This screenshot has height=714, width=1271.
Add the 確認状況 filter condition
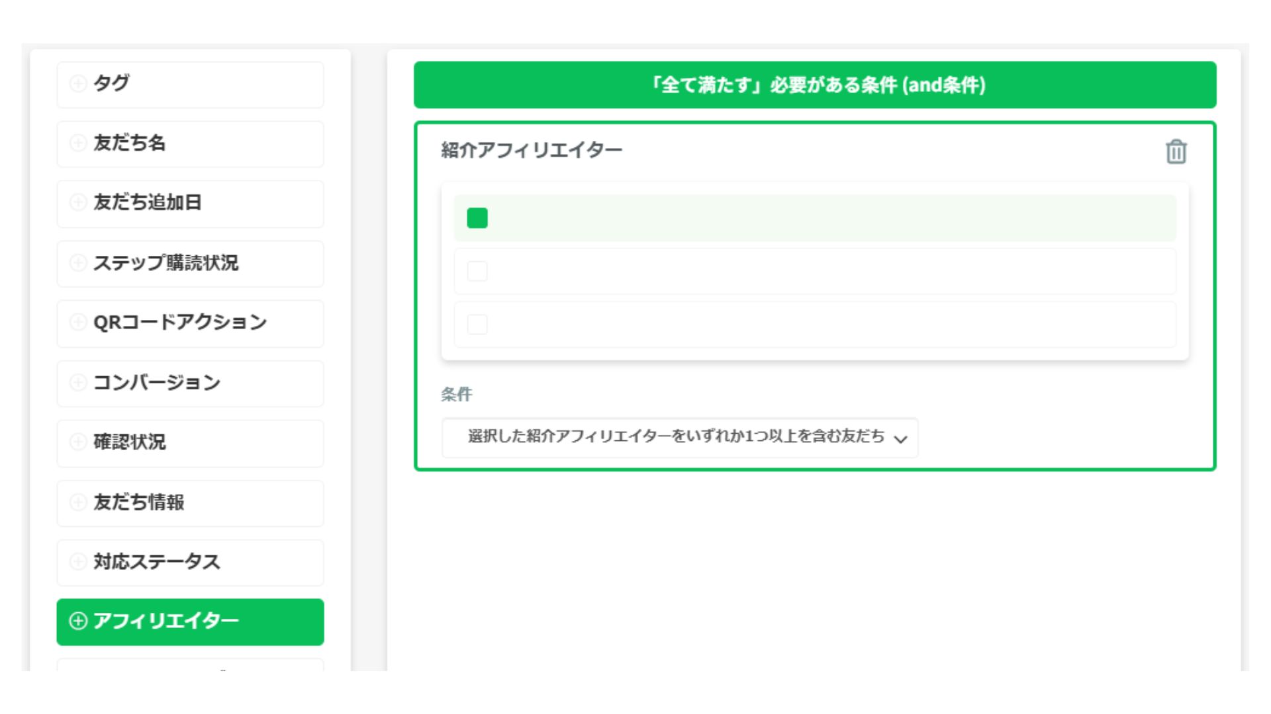[191, 443]
